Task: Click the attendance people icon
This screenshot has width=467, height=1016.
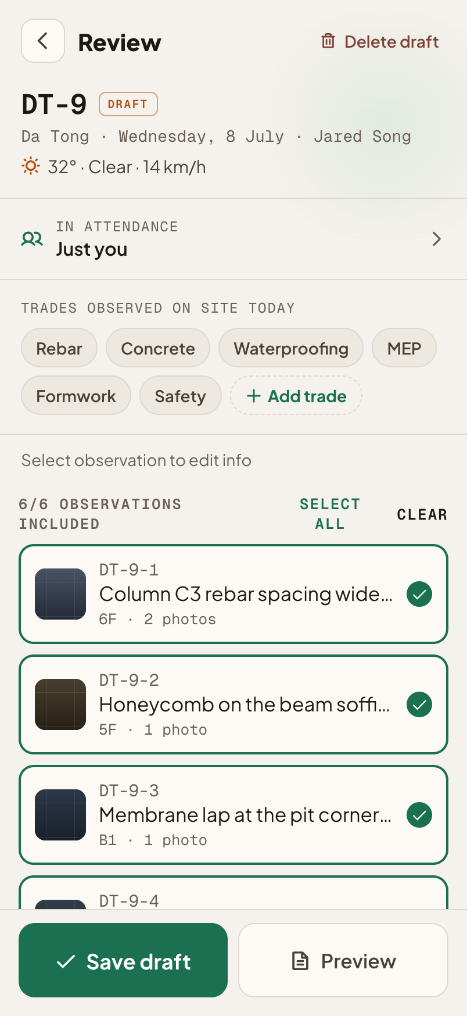Action: 32,239
